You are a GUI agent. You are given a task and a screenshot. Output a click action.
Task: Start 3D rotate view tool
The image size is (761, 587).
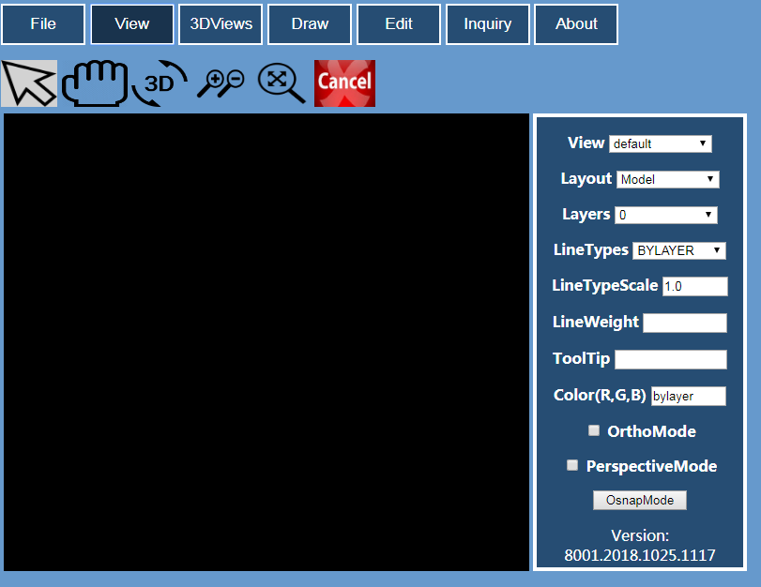pyautogui.click(x=160, y=83)
